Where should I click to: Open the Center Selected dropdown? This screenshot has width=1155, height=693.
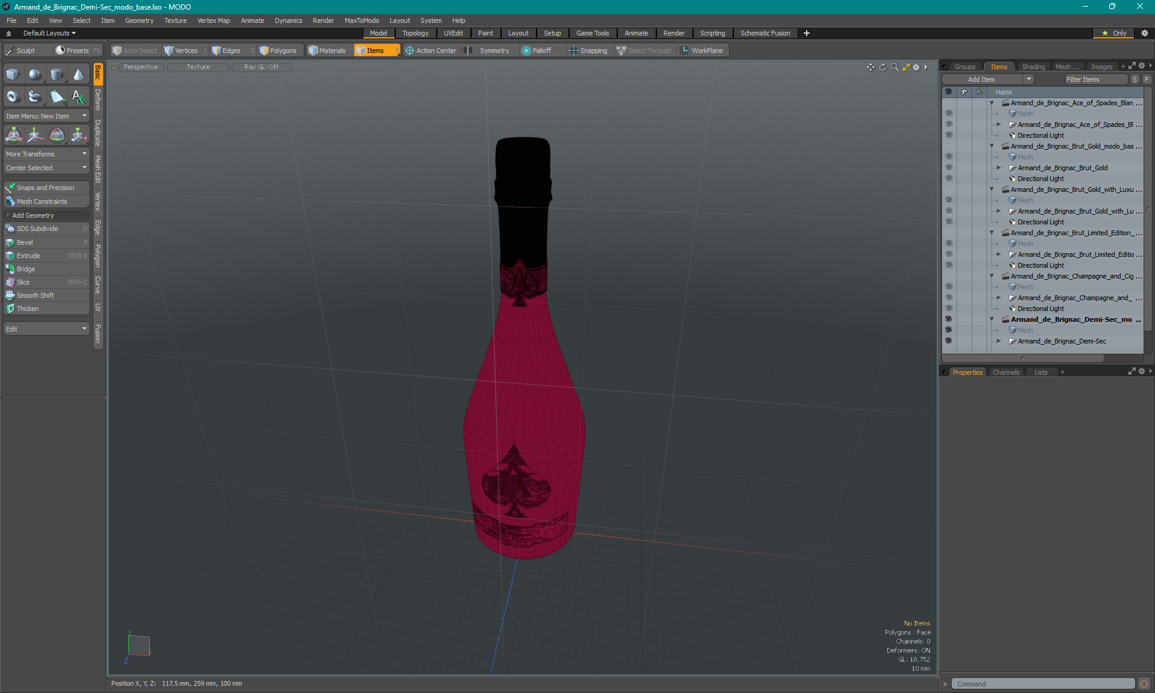(46, 168)
